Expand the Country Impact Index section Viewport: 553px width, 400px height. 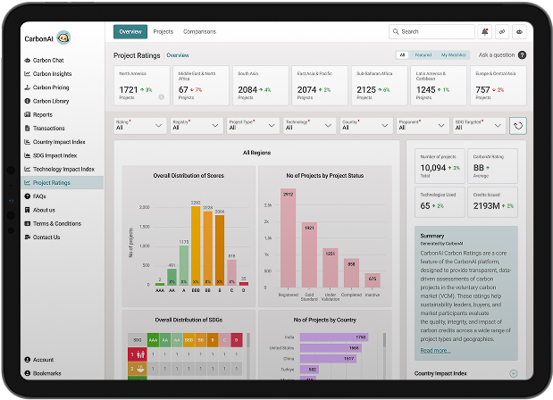click(513, 373)
